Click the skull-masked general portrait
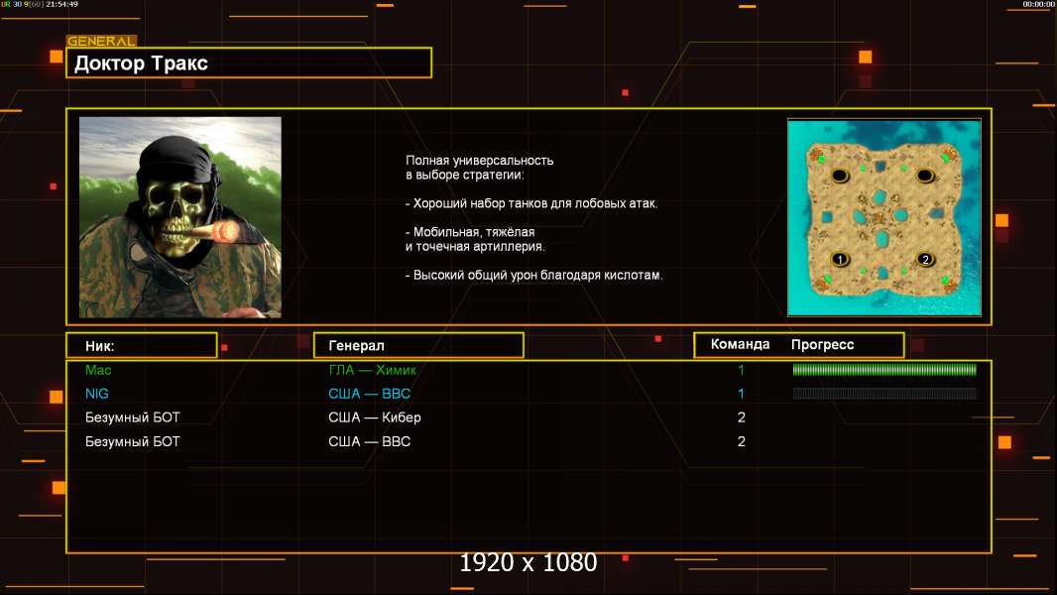Viewport: 1057px width, 595px height. (180, 217)
